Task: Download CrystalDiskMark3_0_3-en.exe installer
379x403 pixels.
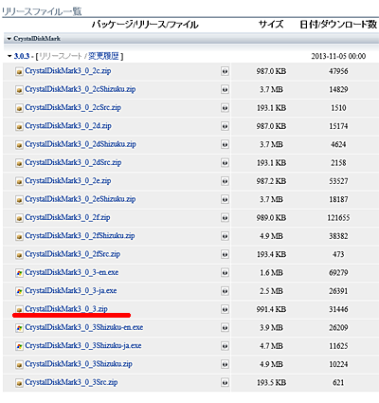Action: [72, 272]
